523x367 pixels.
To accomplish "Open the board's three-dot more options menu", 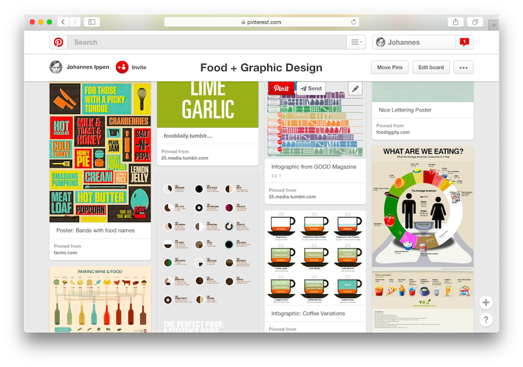I will pyautogui.click(x=463, y=67).
